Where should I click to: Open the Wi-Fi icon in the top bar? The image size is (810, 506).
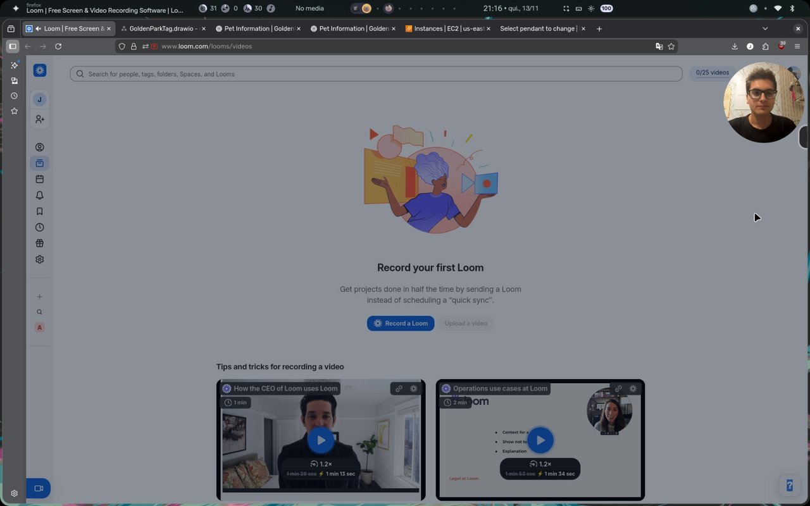click(x=778, y=8)
